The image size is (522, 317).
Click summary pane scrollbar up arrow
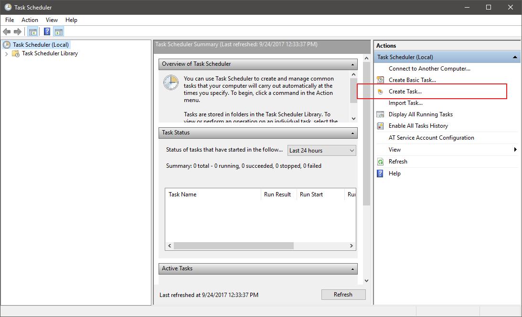(x=366, y=58)
